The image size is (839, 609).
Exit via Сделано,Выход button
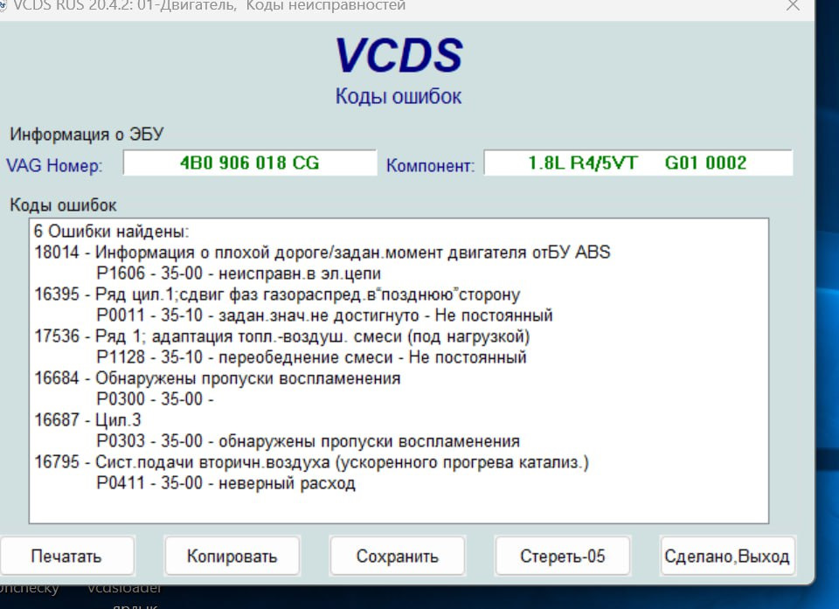coord(728,556)
